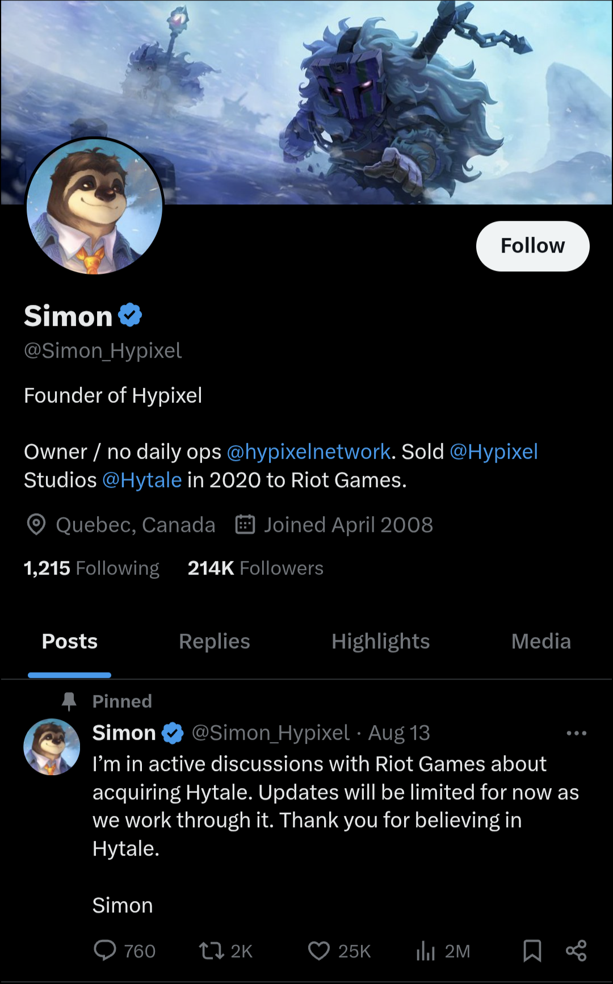The width and height of the screenshot is (613, 984).
Task: Click the blue verified badge beside the profile name
Action: pos(130,315)
